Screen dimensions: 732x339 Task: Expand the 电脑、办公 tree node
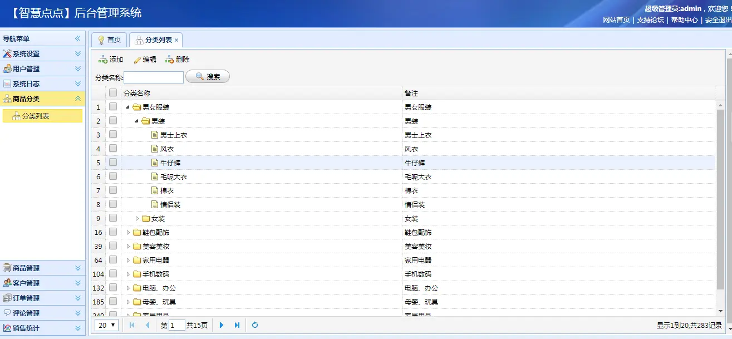128,288
